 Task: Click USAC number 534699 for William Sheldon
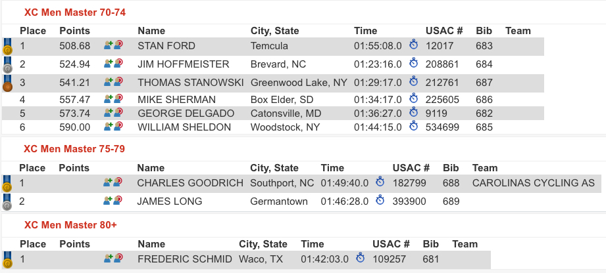point(445,127)
